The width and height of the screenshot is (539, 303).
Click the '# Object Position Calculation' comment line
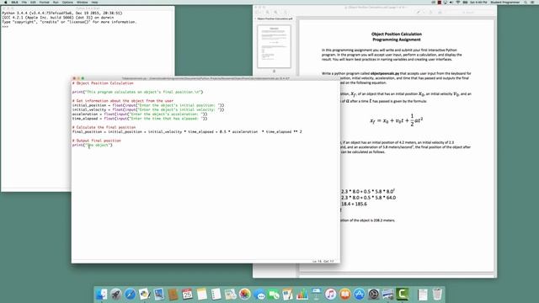pos(103,83)
